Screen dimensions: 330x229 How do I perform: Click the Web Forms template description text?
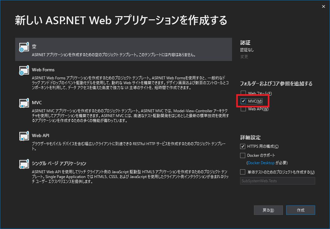click(x=130, y=83)
